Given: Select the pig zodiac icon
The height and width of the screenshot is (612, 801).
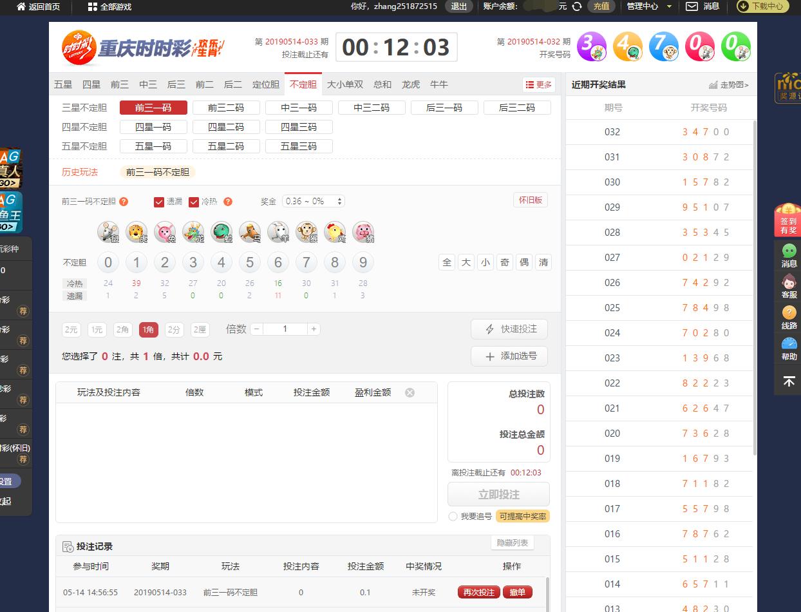Looking at the screenshot, I should [x=363, y=232].
